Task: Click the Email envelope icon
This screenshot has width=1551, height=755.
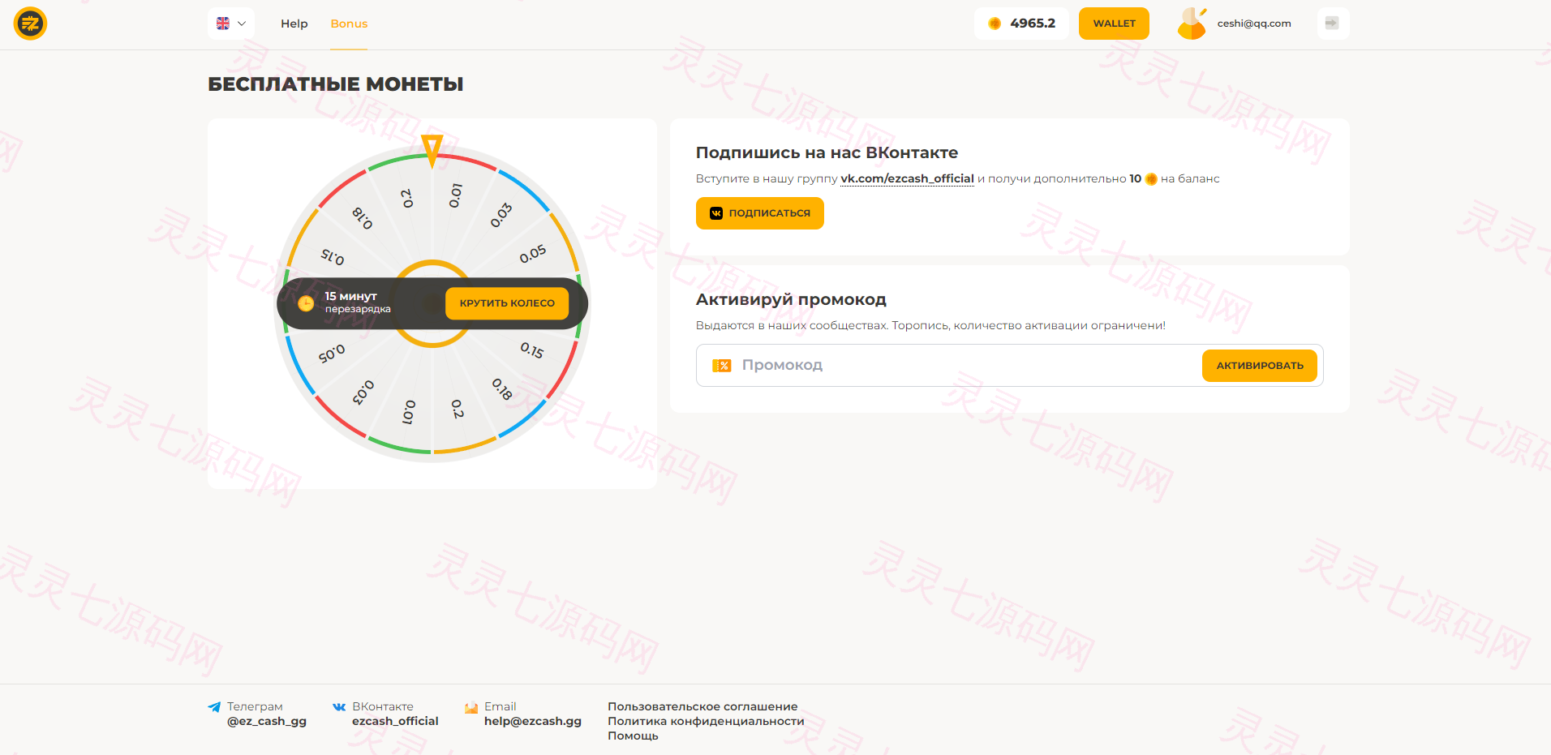Action: point(471,708)
